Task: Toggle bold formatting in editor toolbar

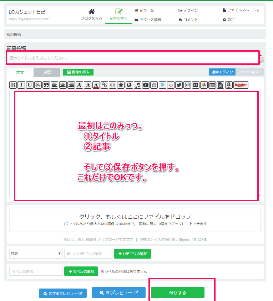Action: 13,85
